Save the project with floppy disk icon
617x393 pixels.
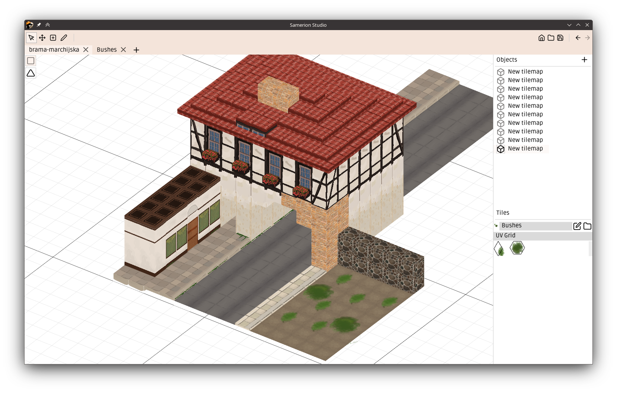[560, 38]
